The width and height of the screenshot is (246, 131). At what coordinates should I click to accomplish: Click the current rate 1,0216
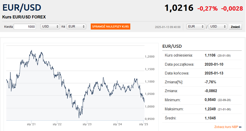(179, 8)
